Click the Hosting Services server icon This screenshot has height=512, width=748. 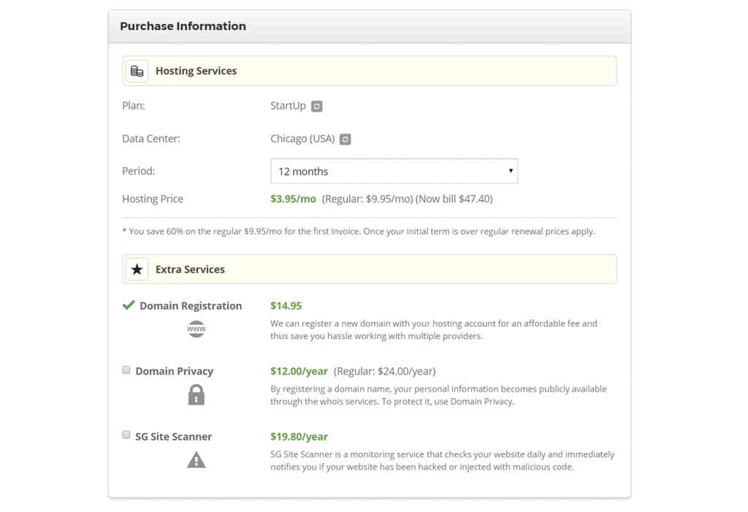tap(137, 71)
